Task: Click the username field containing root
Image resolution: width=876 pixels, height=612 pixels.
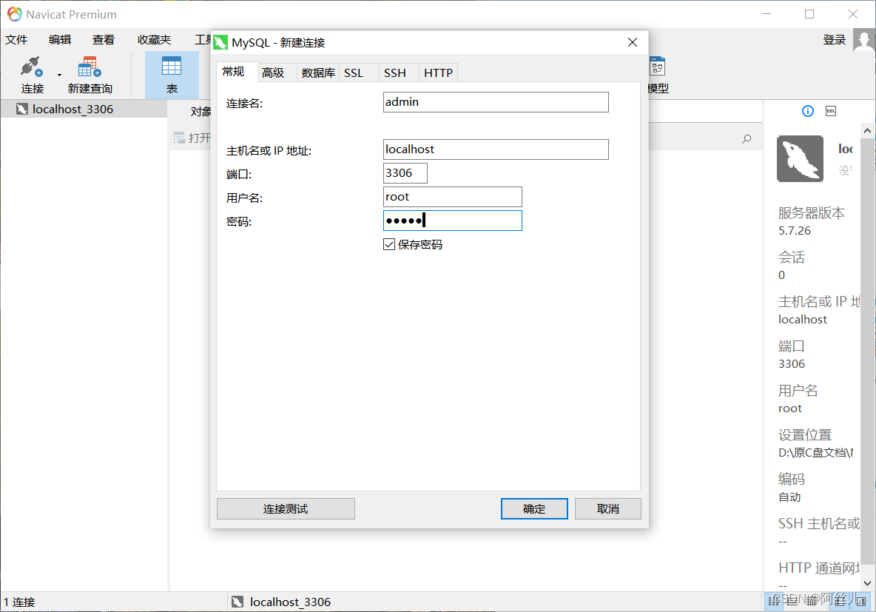Action: pos(453,197)
